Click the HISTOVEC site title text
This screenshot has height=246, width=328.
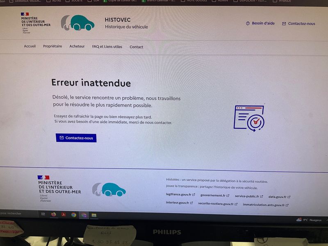(x=118, y=20)
